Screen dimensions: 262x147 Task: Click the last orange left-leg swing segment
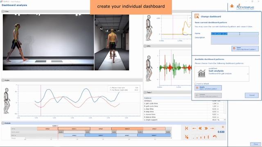(154, 129)
